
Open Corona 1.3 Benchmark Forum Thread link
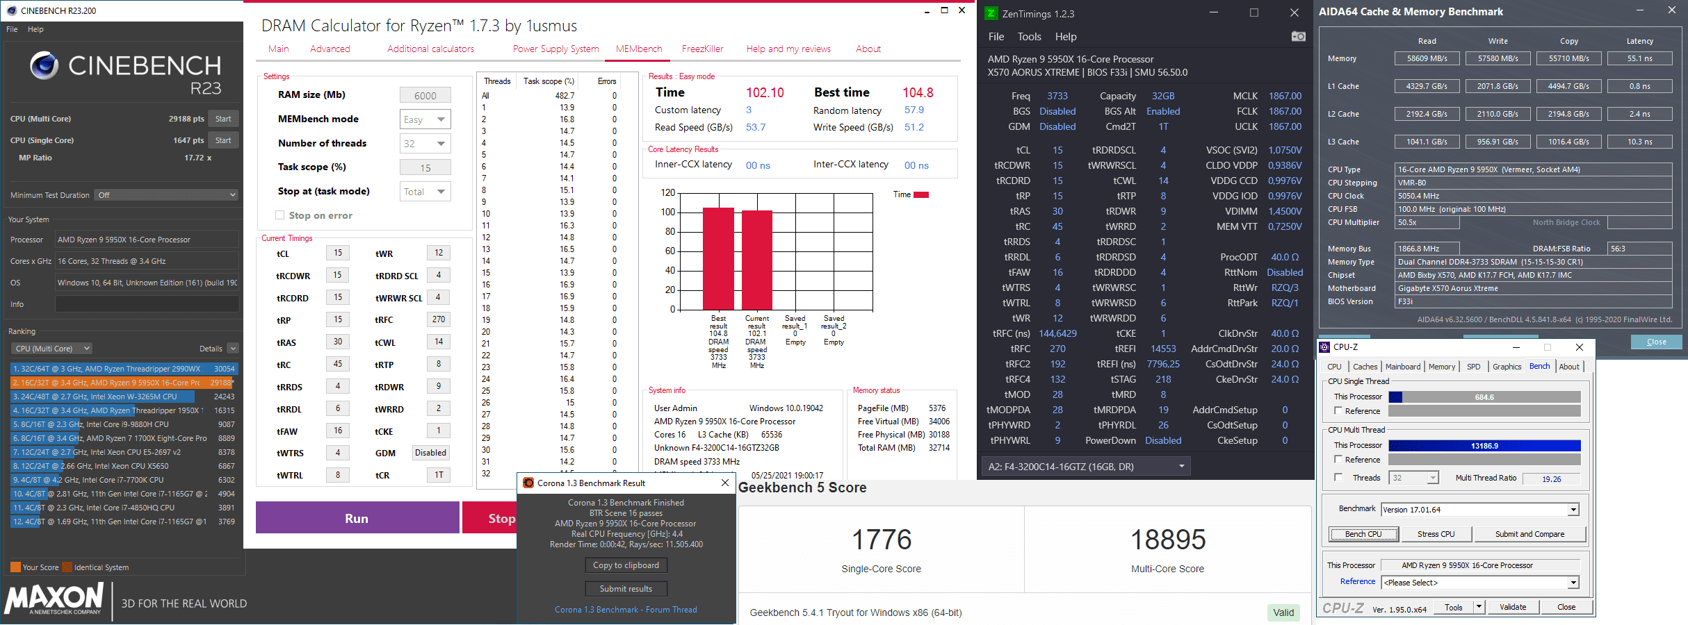(x=626, y=610)
